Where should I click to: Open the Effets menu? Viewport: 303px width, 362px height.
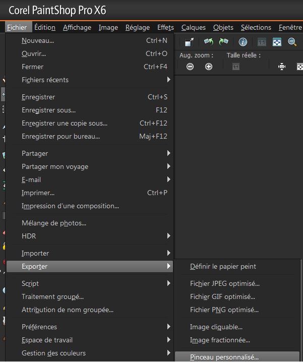(165, 27)
